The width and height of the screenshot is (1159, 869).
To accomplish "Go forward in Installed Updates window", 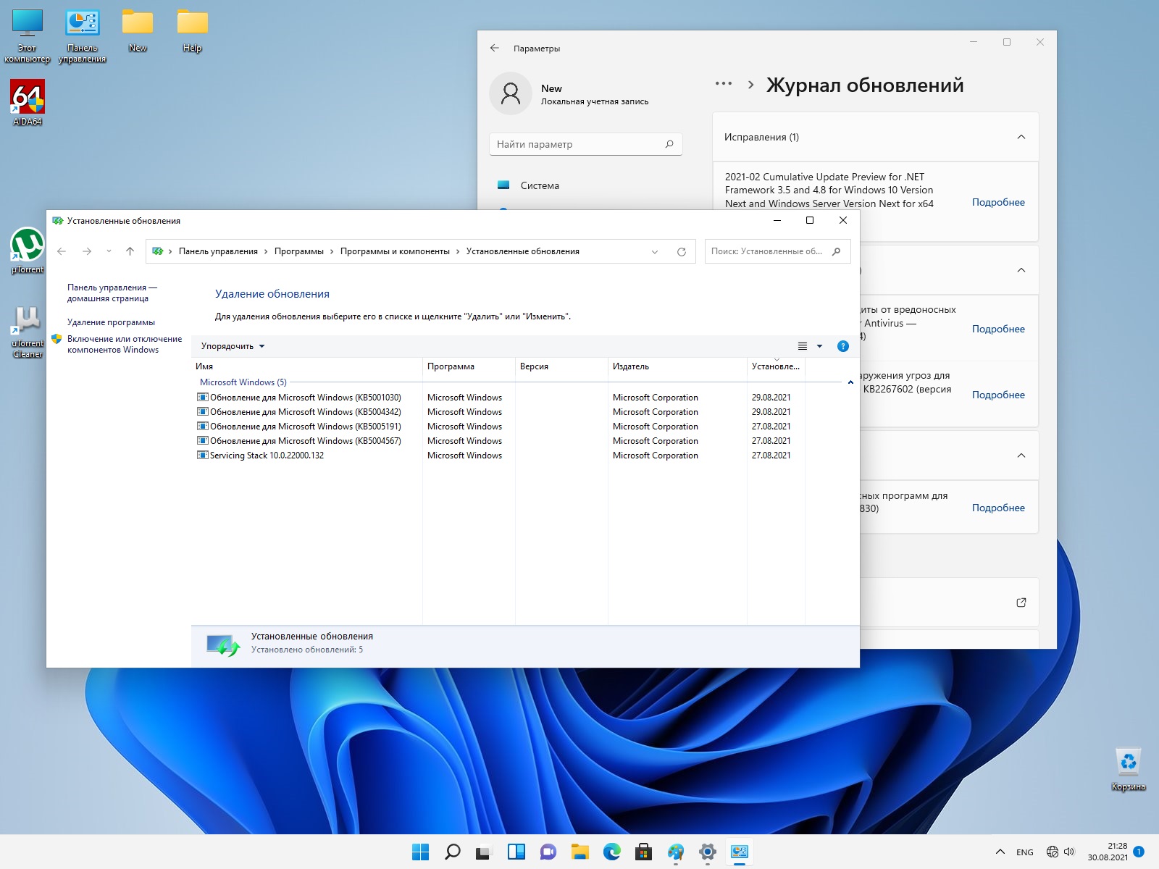I will tap(87, 251).
